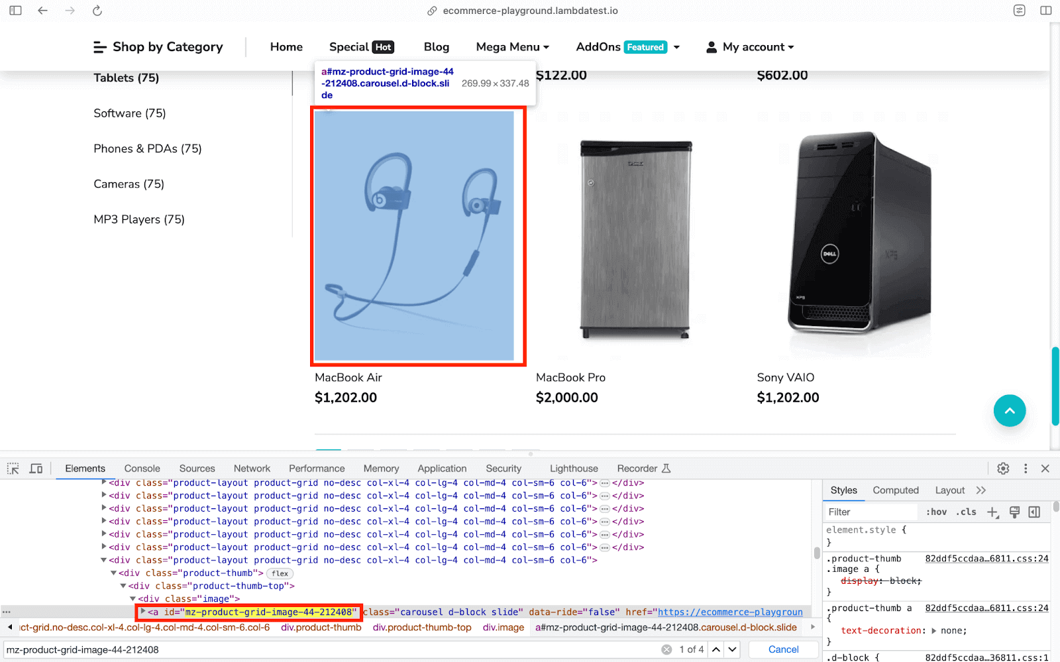Open the Cameras (75) category
The height and width of the screenshot is (662, 1060).
pos(129,184)
